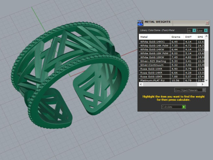Click the metal list scroll-down arrow
The width and height of the screenshot is (213, 160).
pyautogui.click(x=207, y=80)
